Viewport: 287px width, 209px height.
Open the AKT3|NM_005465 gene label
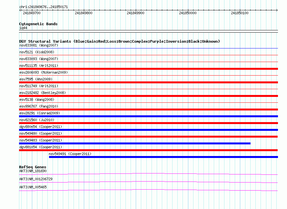(x=33, y=187)
